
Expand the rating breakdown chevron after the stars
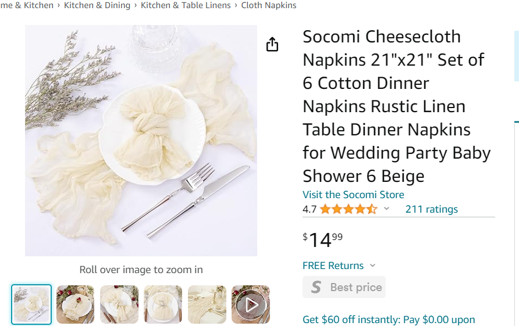pos(387,209)
